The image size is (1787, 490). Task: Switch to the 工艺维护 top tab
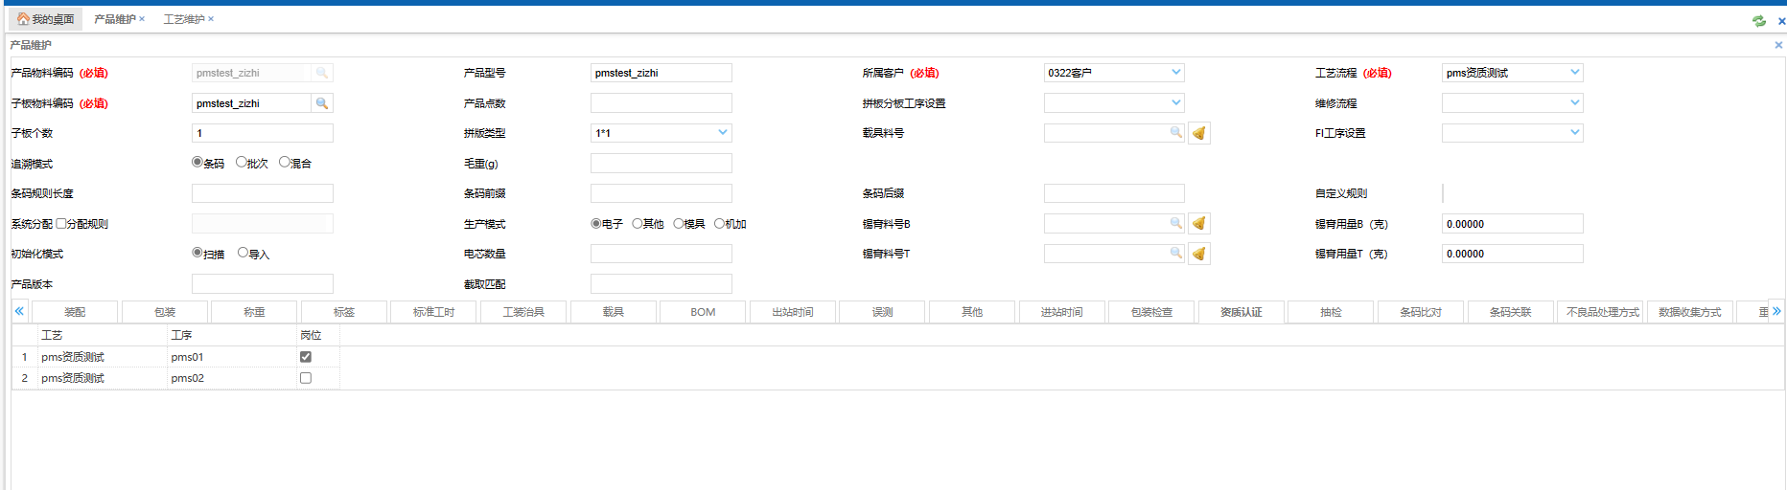coord(183,19)
